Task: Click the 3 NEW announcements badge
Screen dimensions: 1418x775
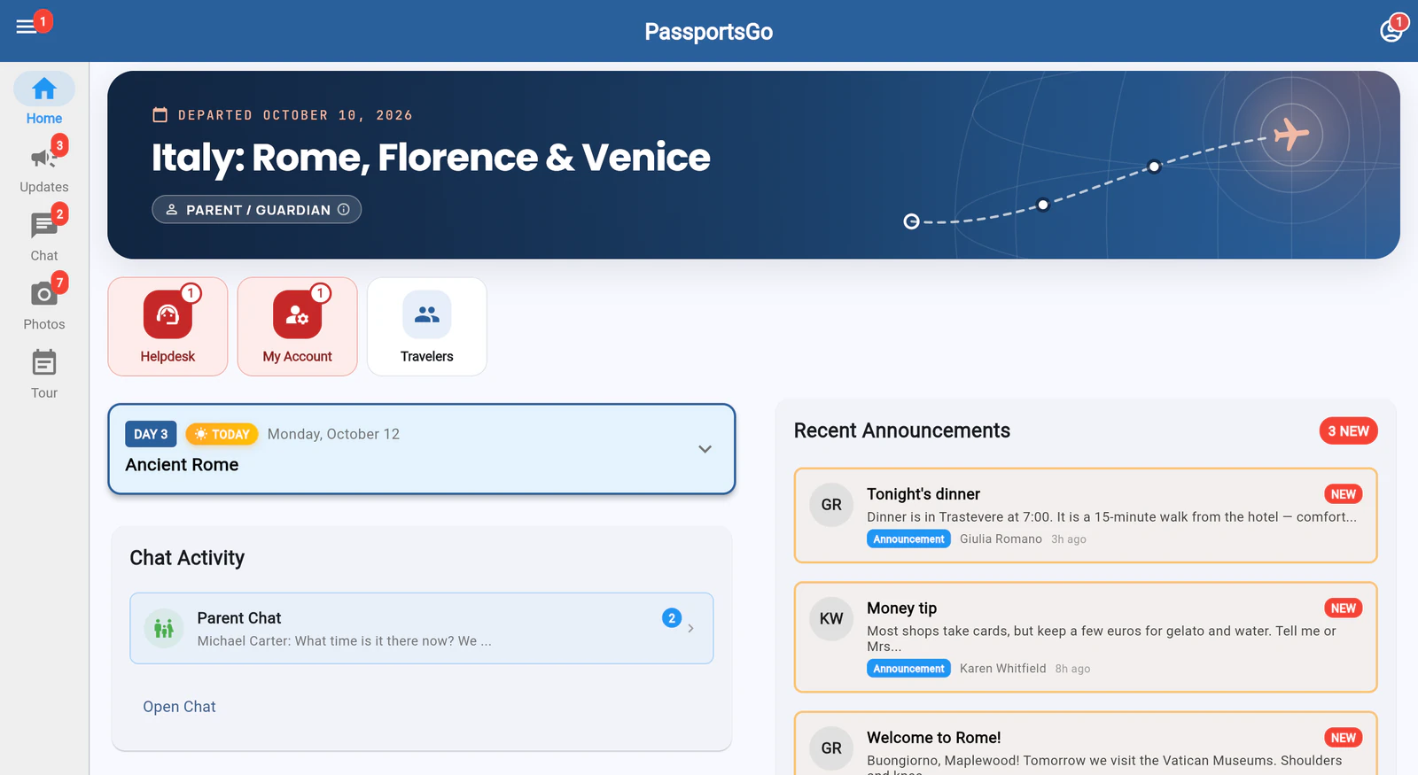Action: [1348, 431]
